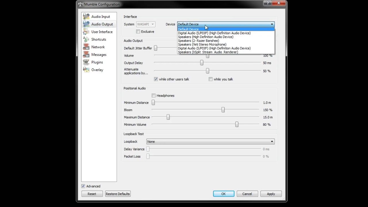This screenshot has width=368, height=207.
Task: Click the User Interface sidebar icon
Action: click(86, 32)
